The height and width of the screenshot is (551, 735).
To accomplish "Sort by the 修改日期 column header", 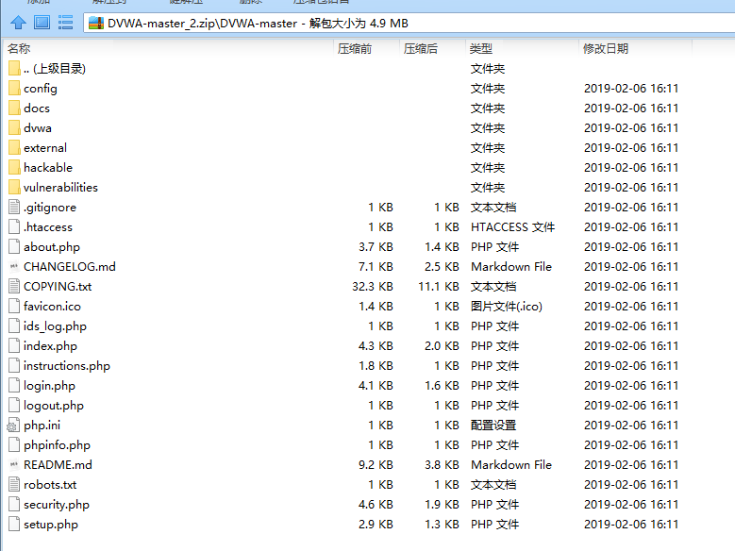I will (605, 48).
